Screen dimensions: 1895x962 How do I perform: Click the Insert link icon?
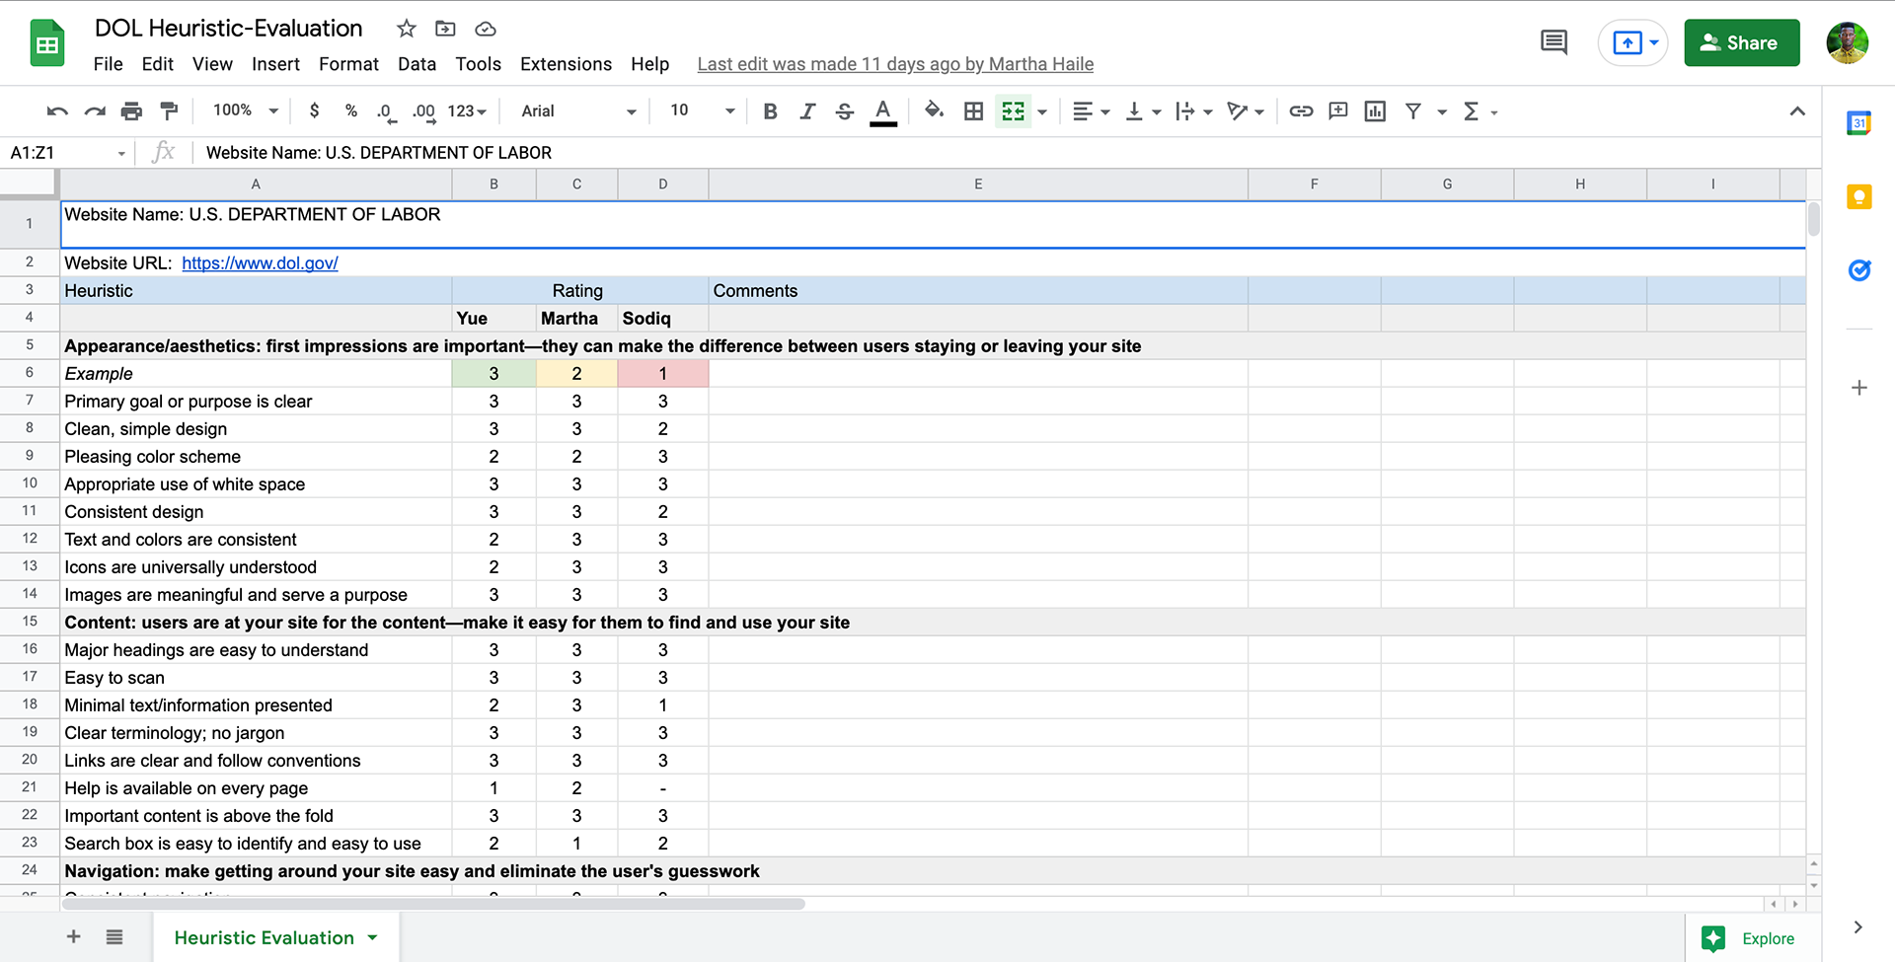(x=1301, y=111)
